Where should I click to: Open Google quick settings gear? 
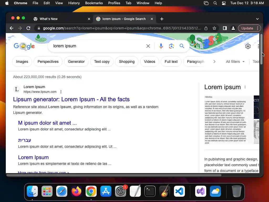[248, 46]
